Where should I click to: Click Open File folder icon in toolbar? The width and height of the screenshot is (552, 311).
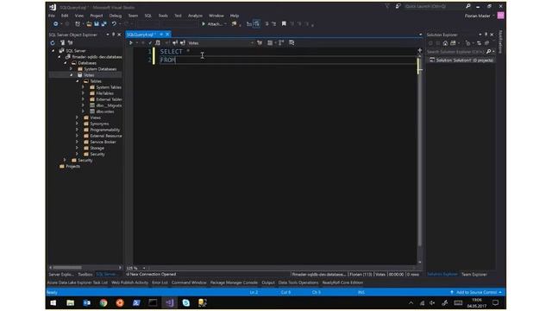89,24
